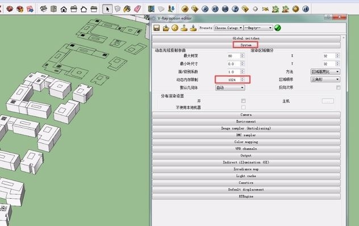359x226 pixels.
Task: Click the BR batch render icon
Action: tap(225, 9)
